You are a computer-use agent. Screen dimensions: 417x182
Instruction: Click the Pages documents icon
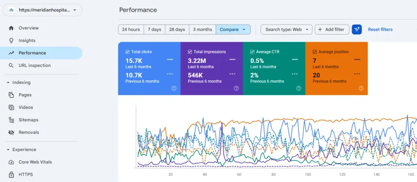[11, 95]
